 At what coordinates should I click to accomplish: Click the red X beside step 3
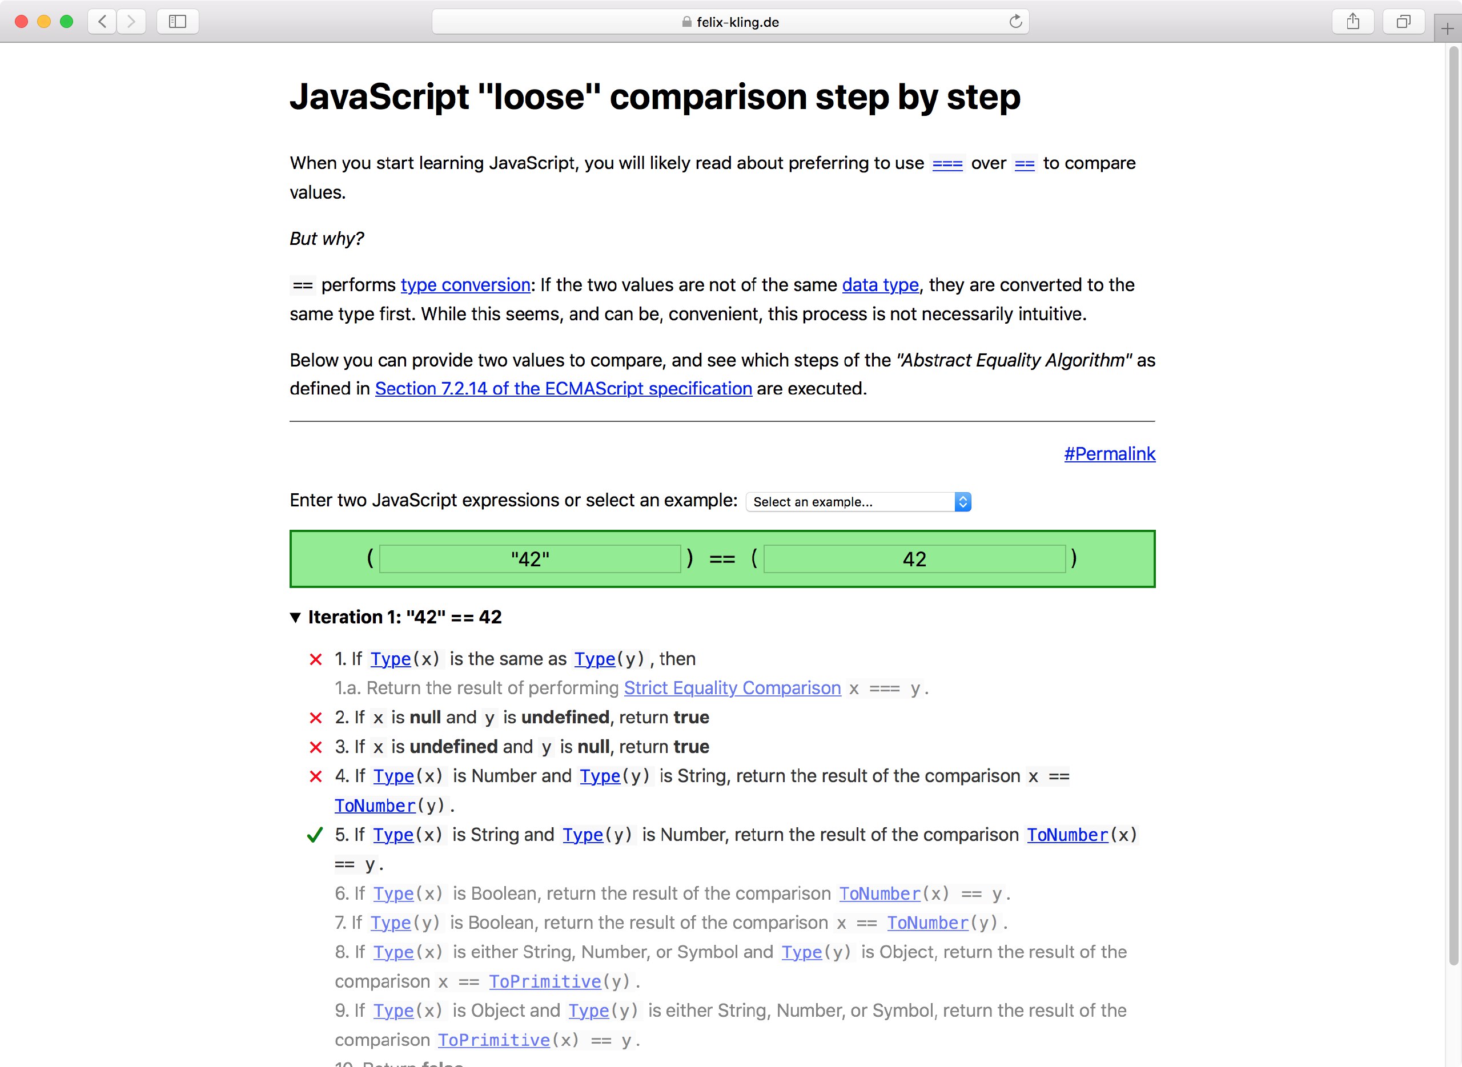pyautogui.click(x=315, y=747)
